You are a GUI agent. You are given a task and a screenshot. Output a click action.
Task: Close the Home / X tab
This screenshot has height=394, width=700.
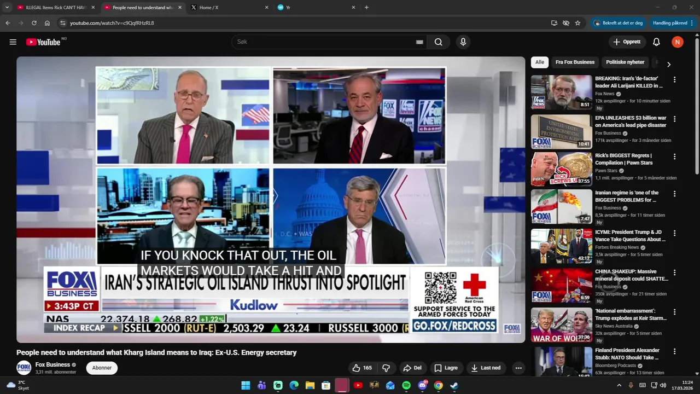[266, 7]
